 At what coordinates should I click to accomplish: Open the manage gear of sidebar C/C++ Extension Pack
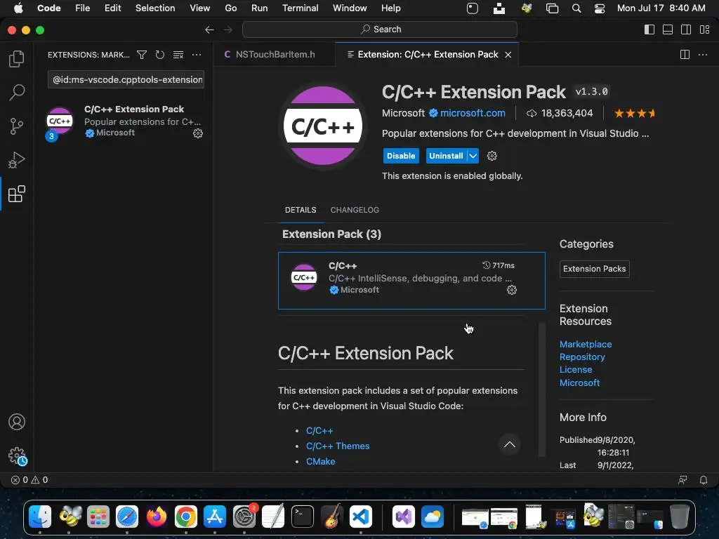coord(197,133)
